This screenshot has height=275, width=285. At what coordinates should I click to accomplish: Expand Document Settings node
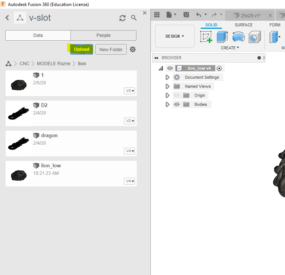pos(168,77)
